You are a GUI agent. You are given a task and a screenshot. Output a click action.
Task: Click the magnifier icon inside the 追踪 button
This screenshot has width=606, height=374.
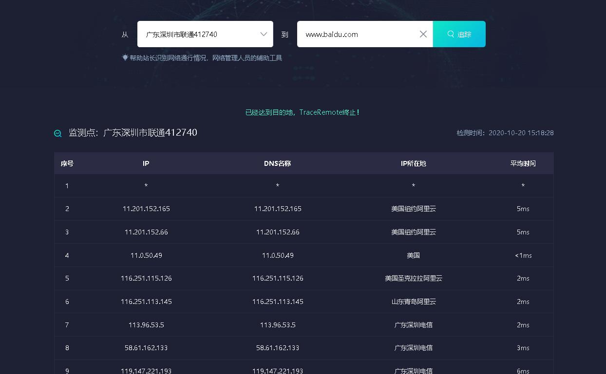(450, 34)
